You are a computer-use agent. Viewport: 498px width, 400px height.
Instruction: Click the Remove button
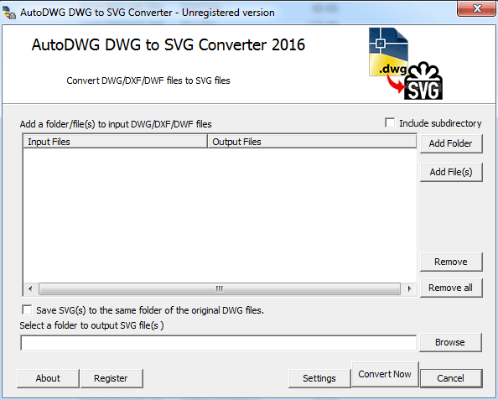pyautogui.click(x=451, y=262)
